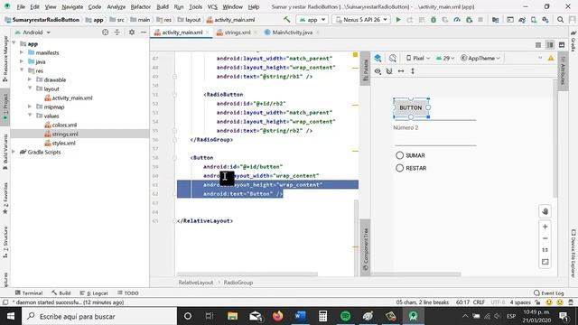Switch editor to Design only view

pyautogui.click(x=562, y=45)
